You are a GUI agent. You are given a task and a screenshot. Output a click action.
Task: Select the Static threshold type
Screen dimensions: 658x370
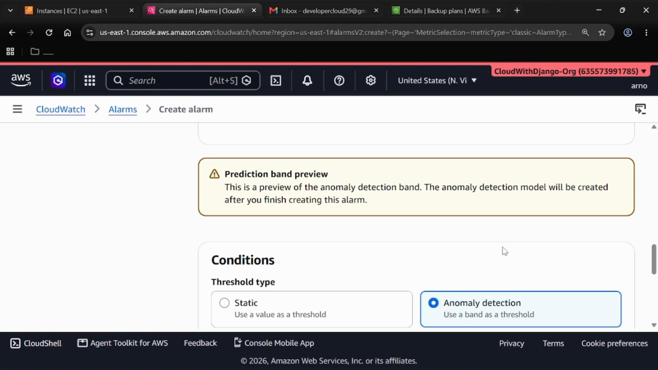(312, 309)
